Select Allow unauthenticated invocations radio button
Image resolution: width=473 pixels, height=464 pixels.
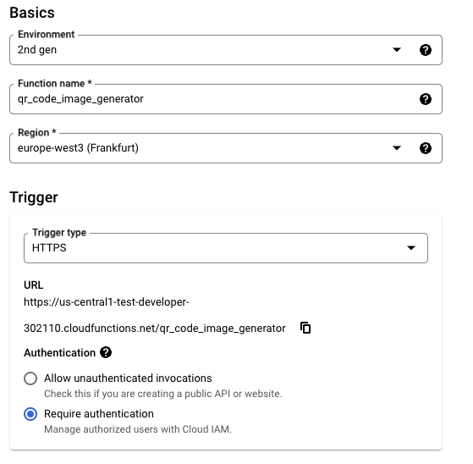click(30, 378)
